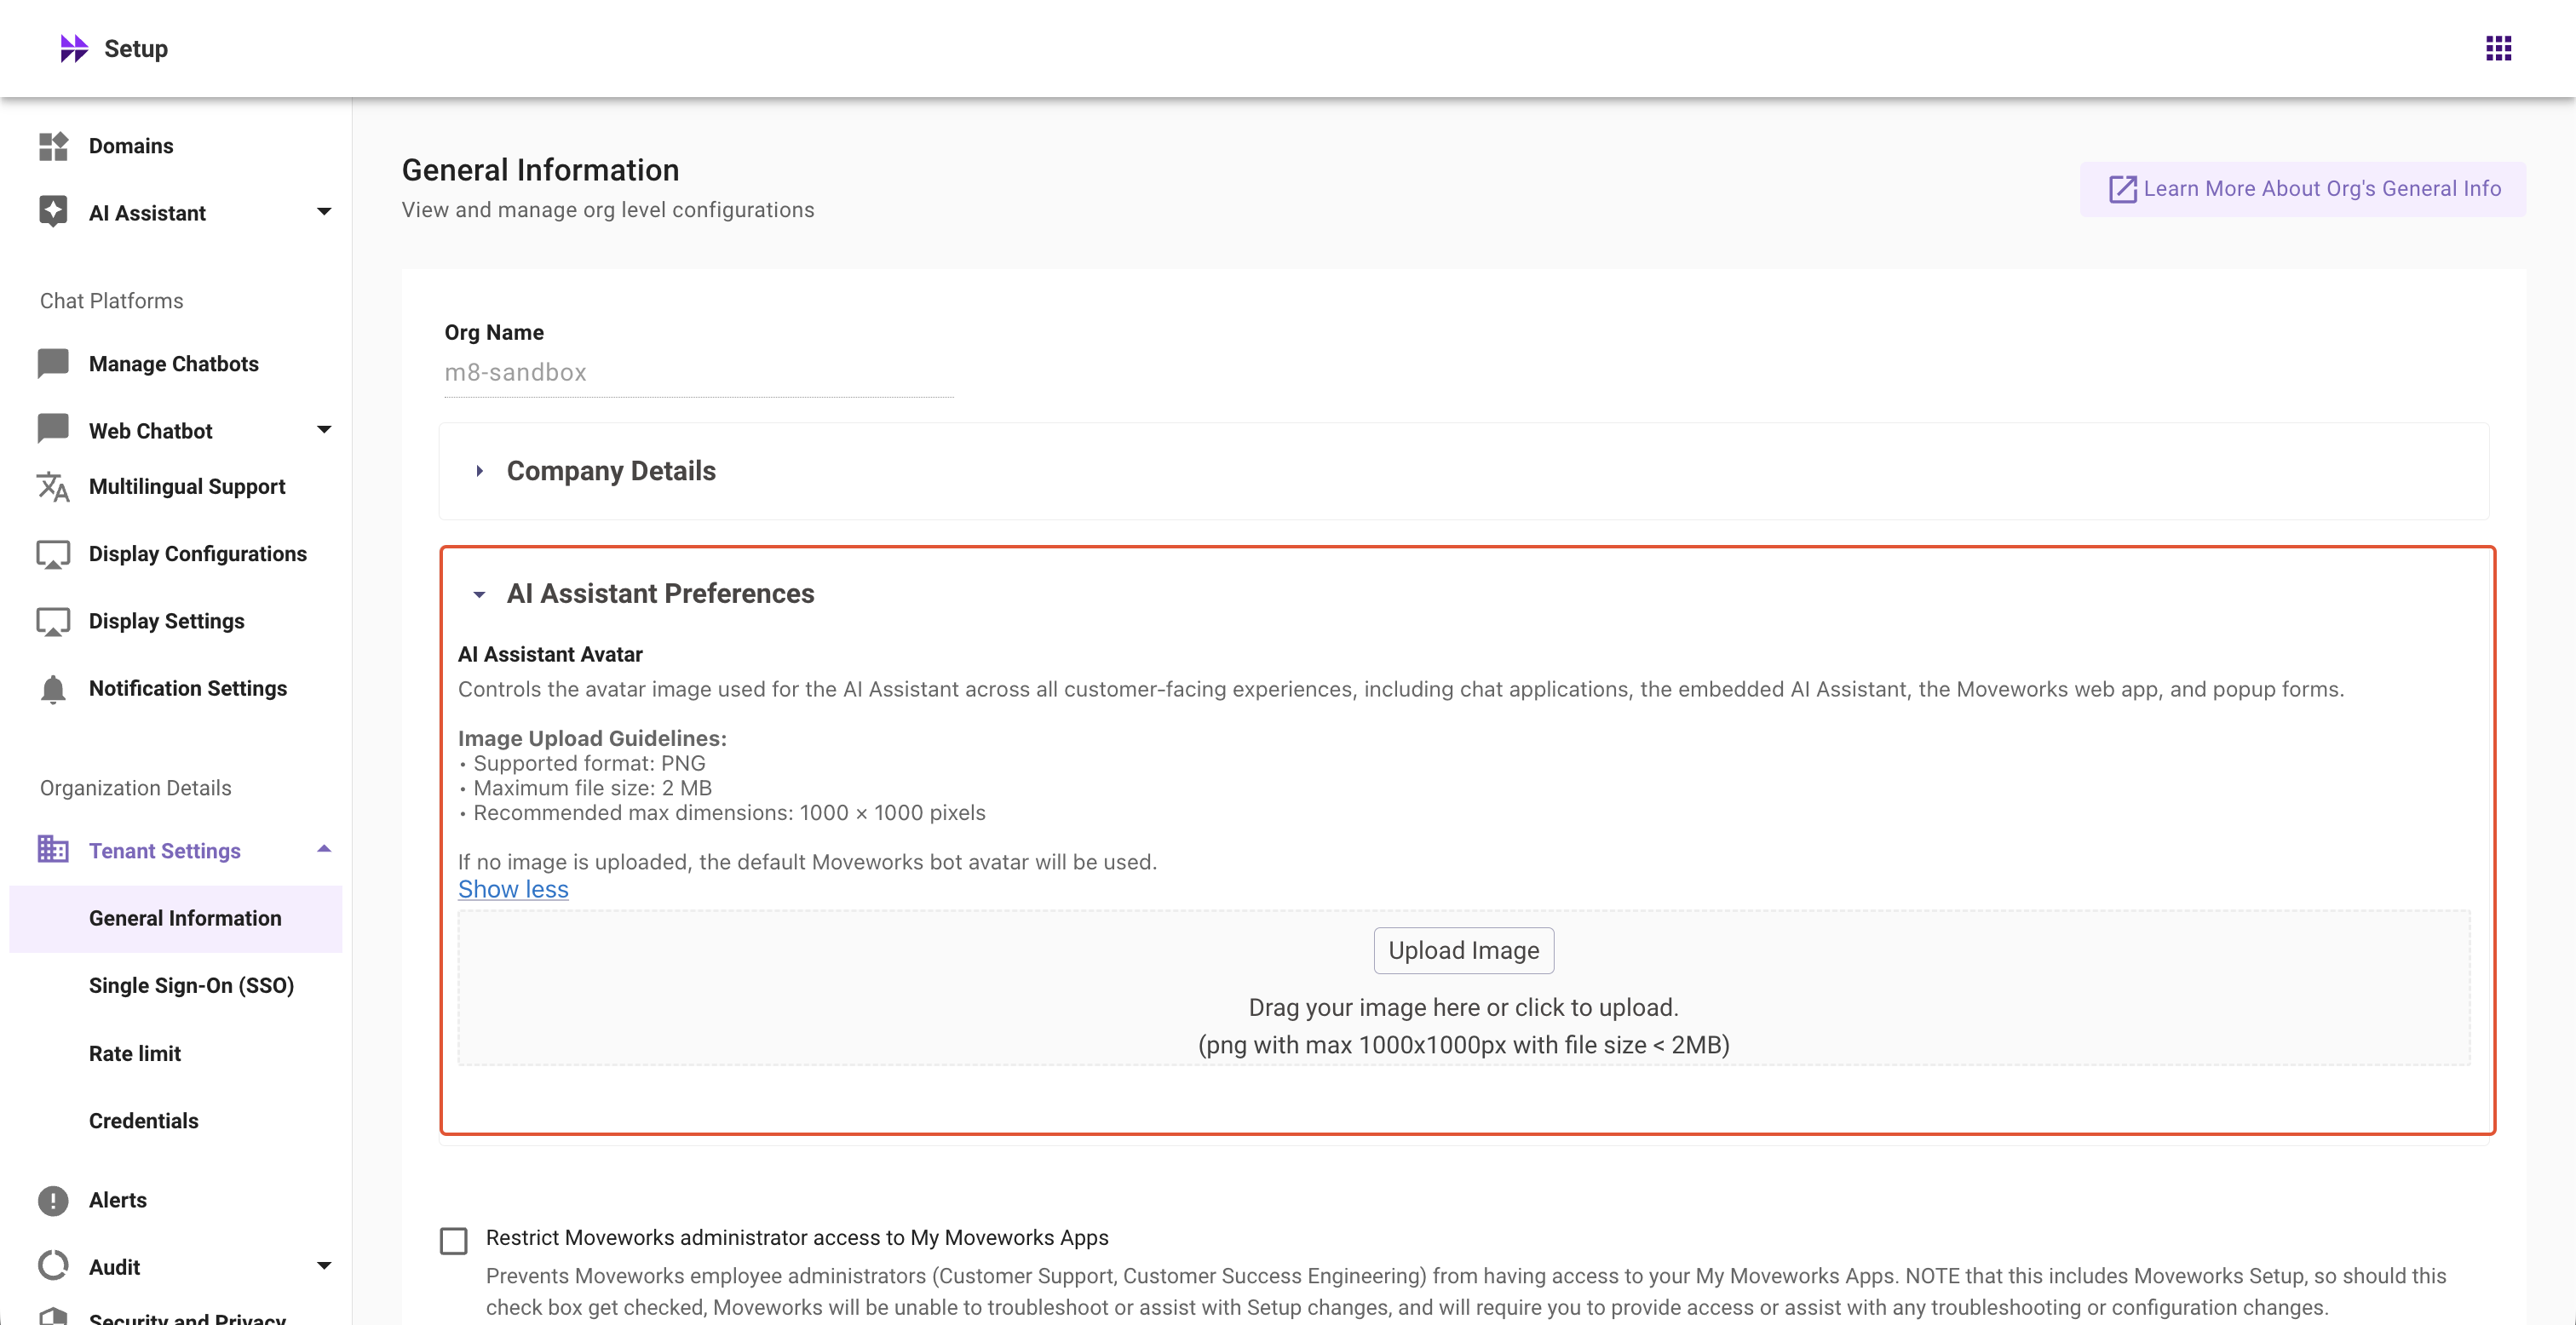Open Single Sign-On (SSO) settings
Image resolution: width=2576 pixels, height=1325 pixels.
click(191, 985)
